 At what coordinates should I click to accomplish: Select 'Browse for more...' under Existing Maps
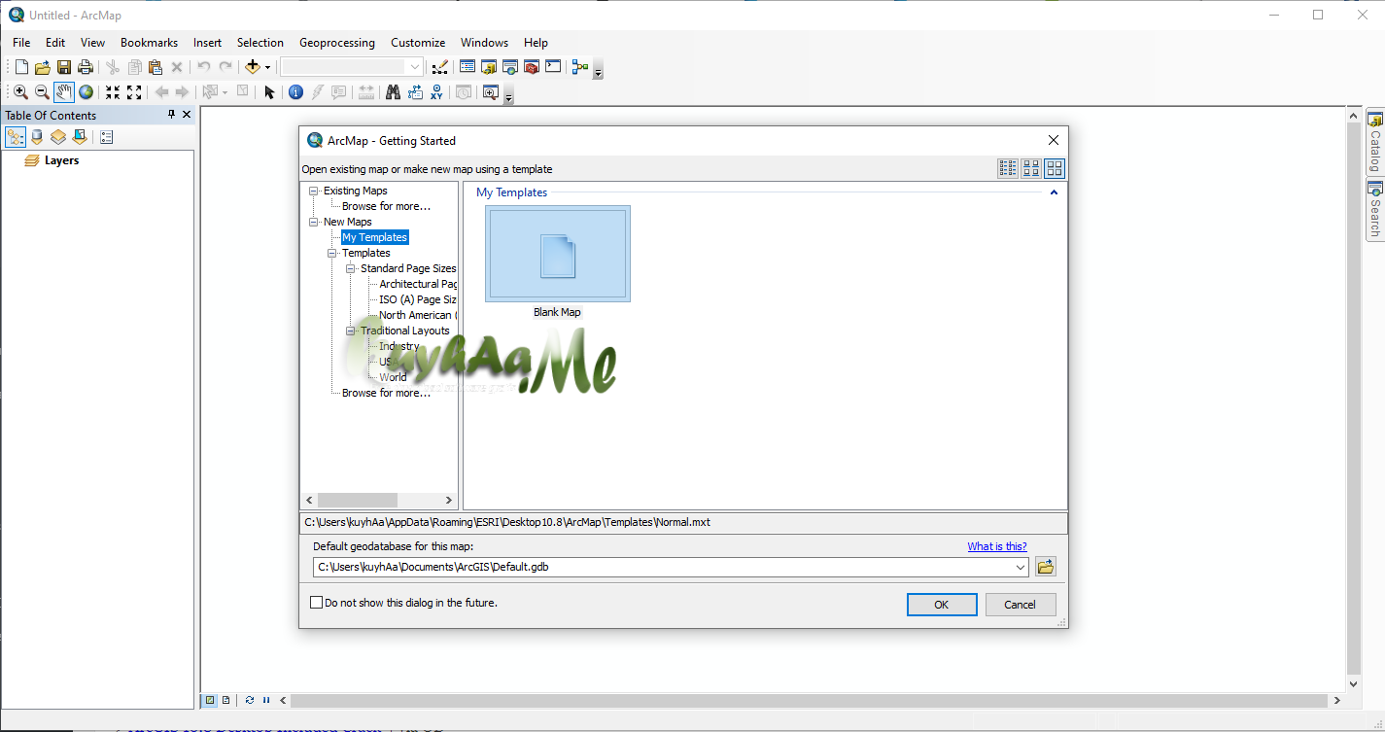[x=386, y=206]
